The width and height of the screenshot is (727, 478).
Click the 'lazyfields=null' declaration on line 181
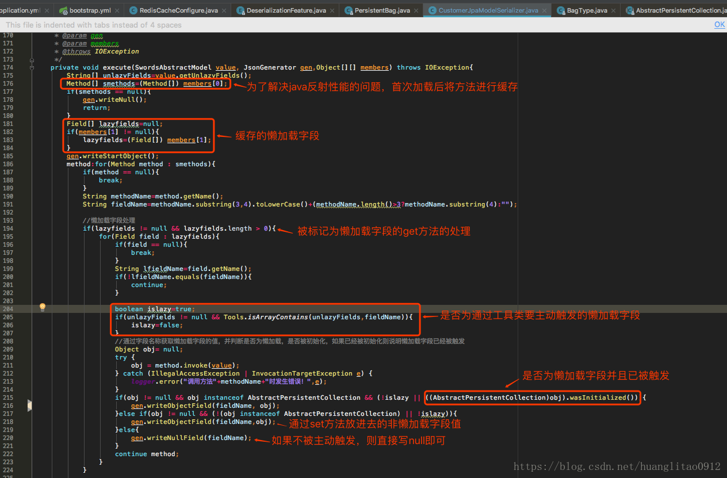click(131, 124)
